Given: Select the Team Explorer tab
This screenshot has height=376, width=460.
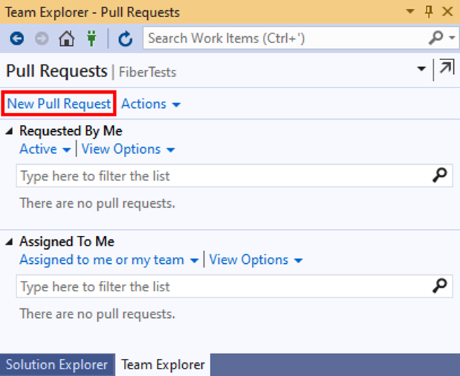Looking at the screenshot, I should (x=163, y=365).
